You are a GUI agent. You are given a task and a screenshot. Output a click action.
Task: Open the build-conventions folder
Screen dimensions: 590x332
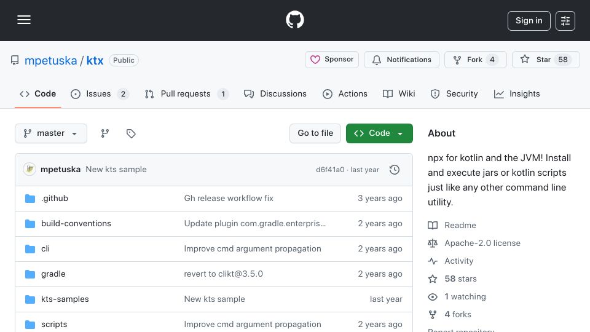coord(76,224)
